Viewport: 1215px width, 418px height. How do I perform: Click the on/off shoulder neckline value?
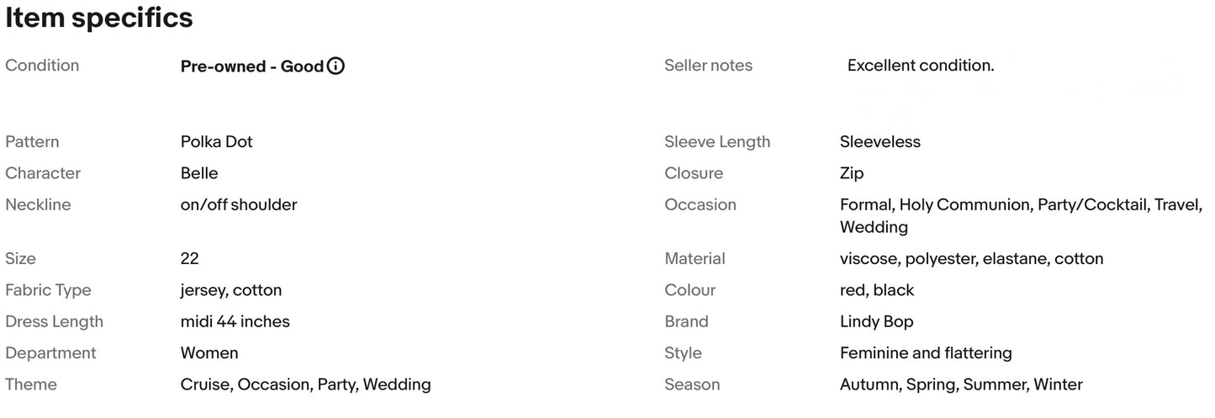(x=239, y=204)
